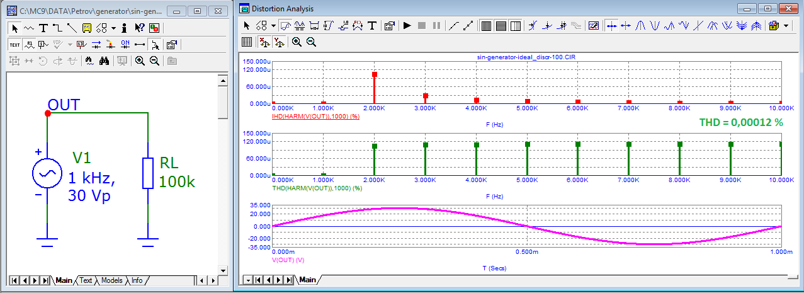Select arrow Select Mode in Distortion Analysis
804x293 pixels.
click(x=247, y=26)
